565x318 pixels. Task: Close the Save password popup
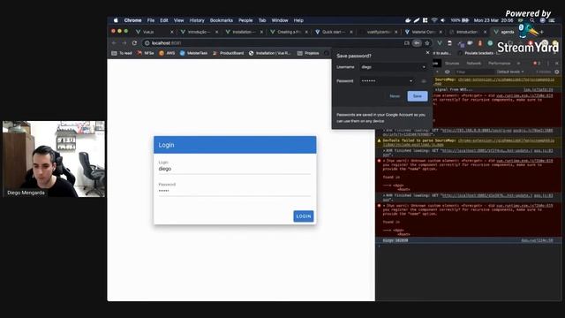pos(427,53)
